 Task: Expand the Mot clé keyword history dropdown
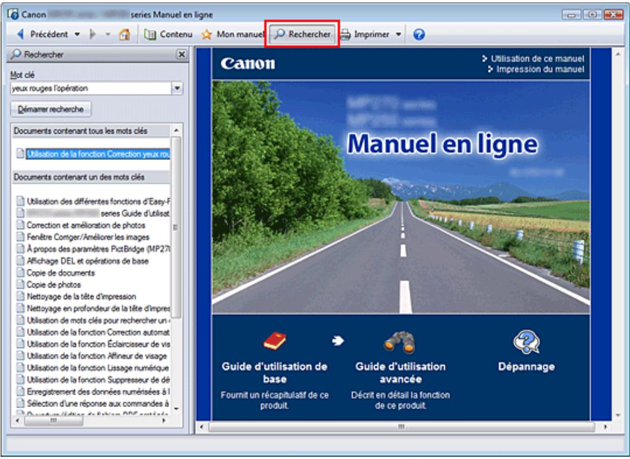point(177,88)
